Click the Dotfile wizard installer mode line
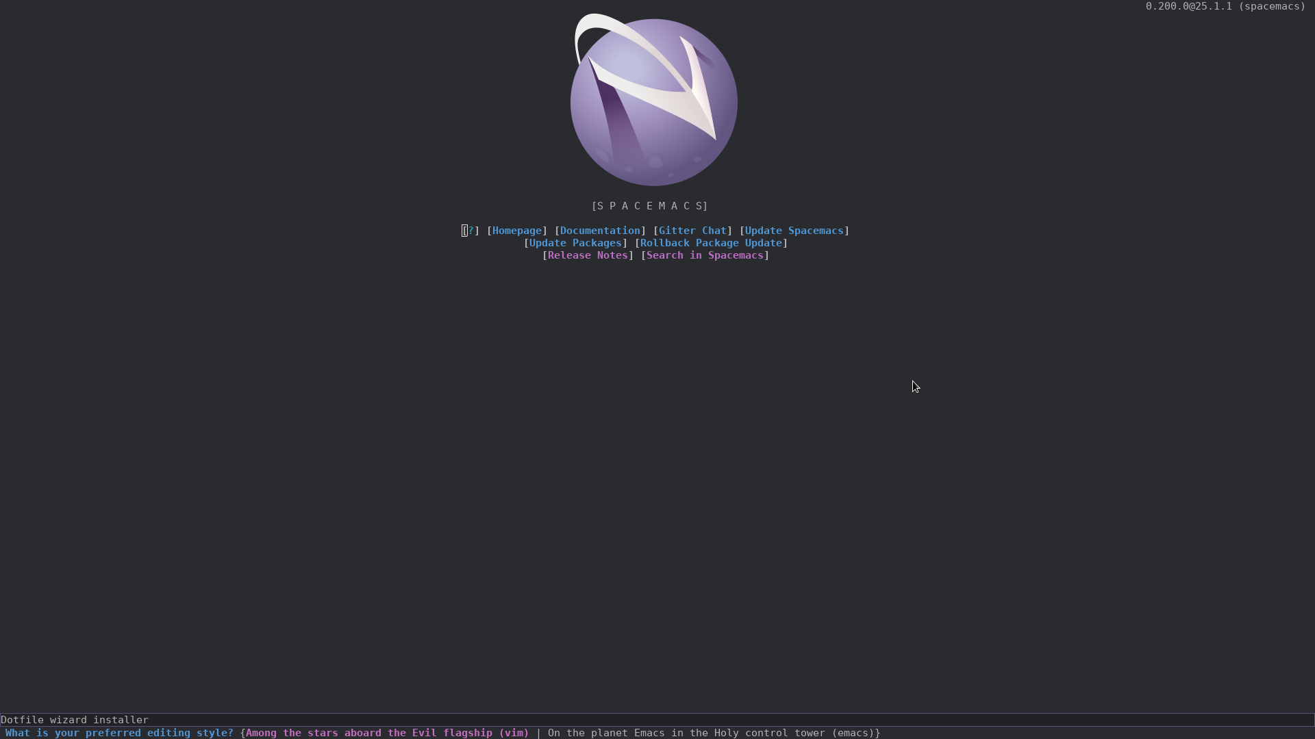The image size is (1315, 739). pyautogui.click(x=657, y=720)
